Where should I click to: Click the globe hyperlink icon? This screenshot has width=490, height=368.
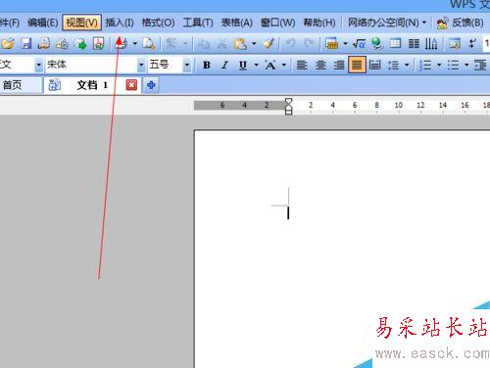click(x=377, y=43)
